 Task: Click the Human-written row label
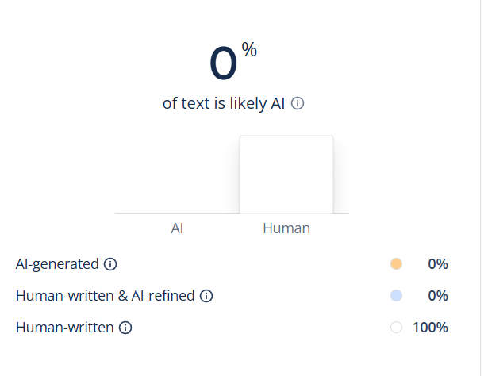tap(64, 328)
